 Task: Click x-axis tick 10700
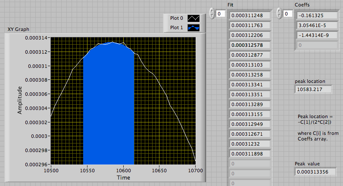pyautogui.click(x=196, y=171)
